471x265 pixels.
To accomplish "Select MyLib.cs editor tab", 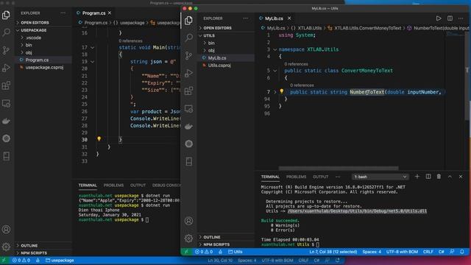I will (274, 18).
